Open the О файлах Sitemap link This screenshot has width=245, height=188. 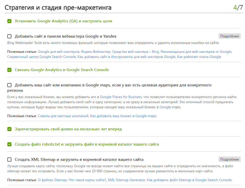point(52,180)
